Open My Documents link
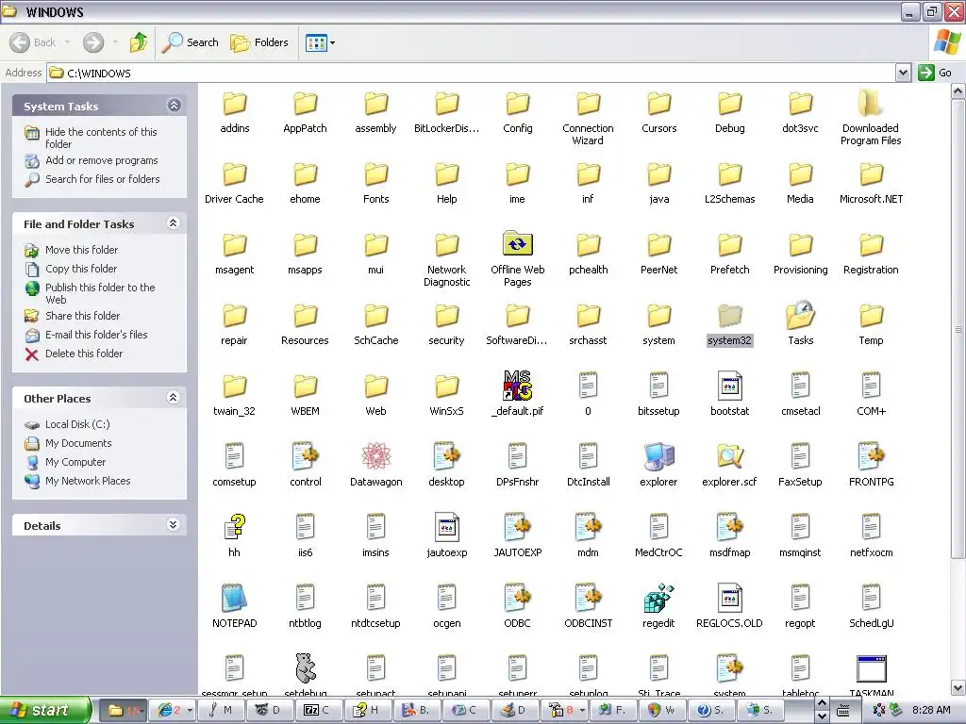 (x=78, y=443)
